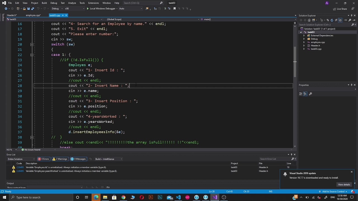Switch to the Header.h* tab

click(12, 15)
